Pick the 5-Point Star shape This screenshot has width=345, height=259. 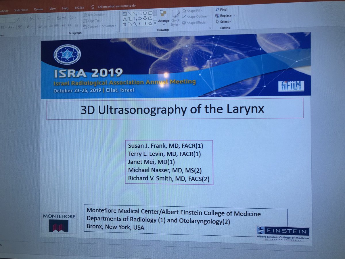click(150, 24)
